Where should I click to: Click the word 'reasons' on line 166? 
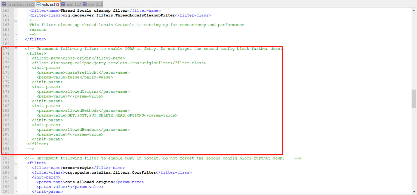pos(38,30)
